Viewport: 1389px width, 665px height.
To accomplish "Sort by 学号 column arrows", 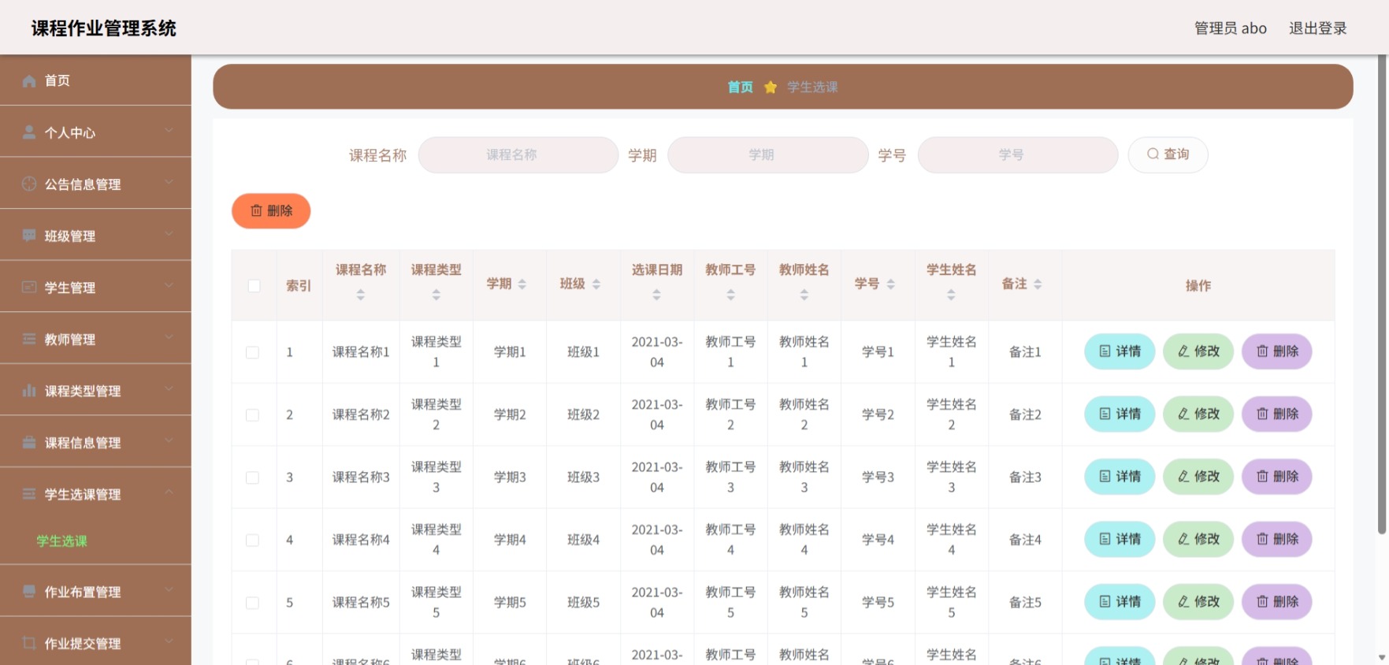I will [891, 284].
